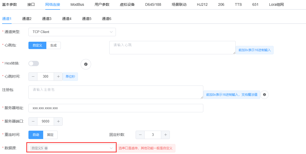306x154 pixels.
Task: Switch to 通道2 sub-tab
Action: coord(27,19)
